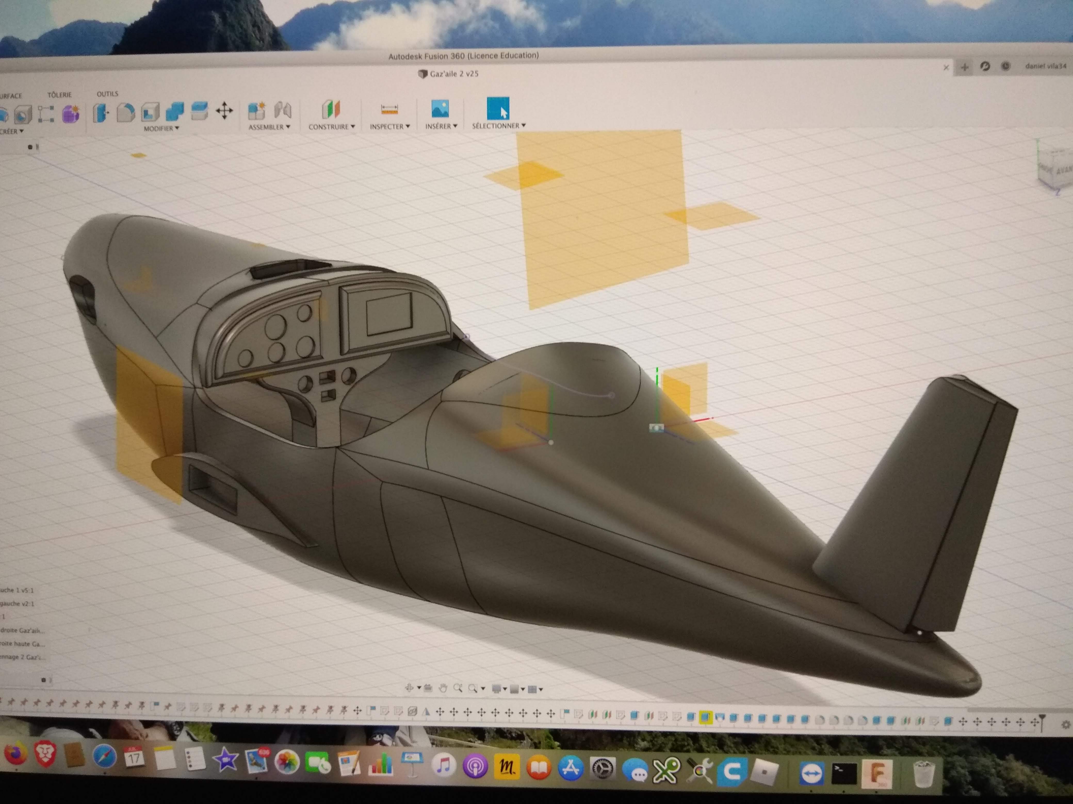Viewport: 1073px width, 804px height.
Task: Click the Pan hand icon in navigation bar
Action: [443, 688]
